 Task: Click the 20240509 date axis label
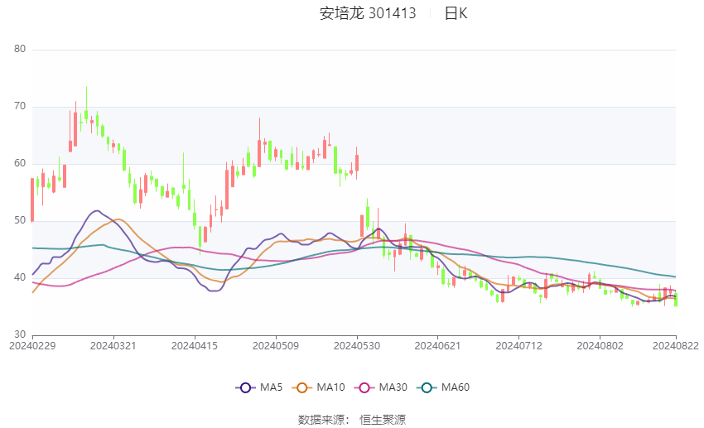pyautogui.click(x=276, y=346)
